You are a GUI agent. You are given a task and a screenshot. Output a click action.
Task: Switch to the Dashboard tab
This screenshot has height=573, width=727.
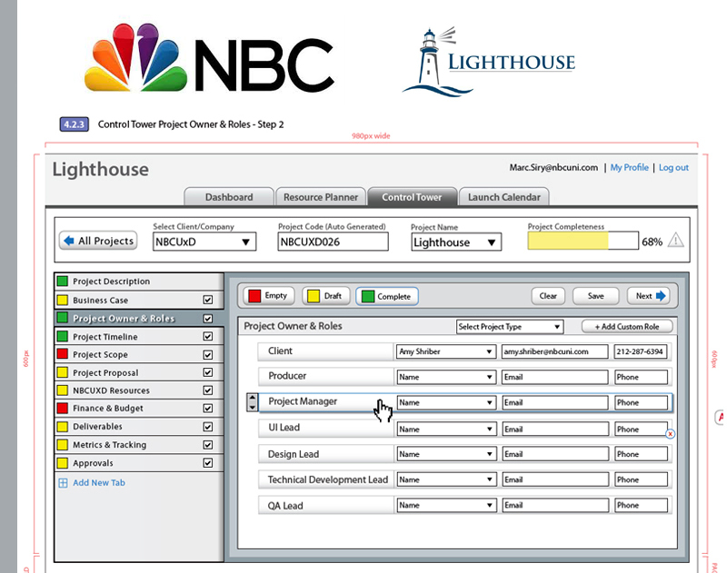pos(228,197)
